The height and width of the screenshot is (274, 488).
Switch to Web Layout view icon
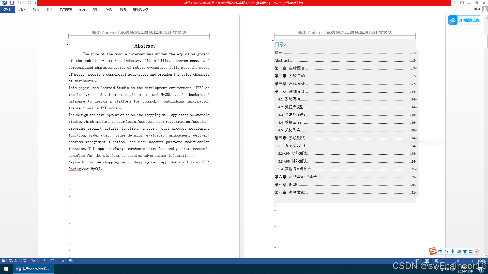pyautogui.click(x=436, y=261)
